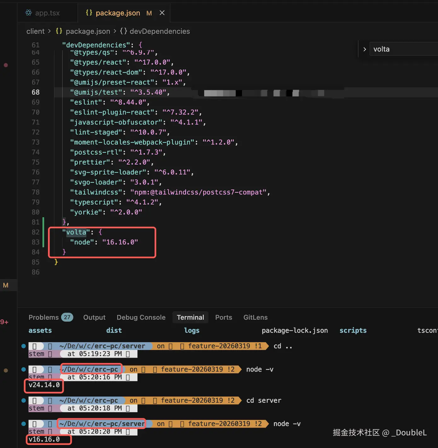Click the command marker for the 05:20:20 'node -v' prompt
The height and width of the screenshot is (448, 438).
[24, 424]
